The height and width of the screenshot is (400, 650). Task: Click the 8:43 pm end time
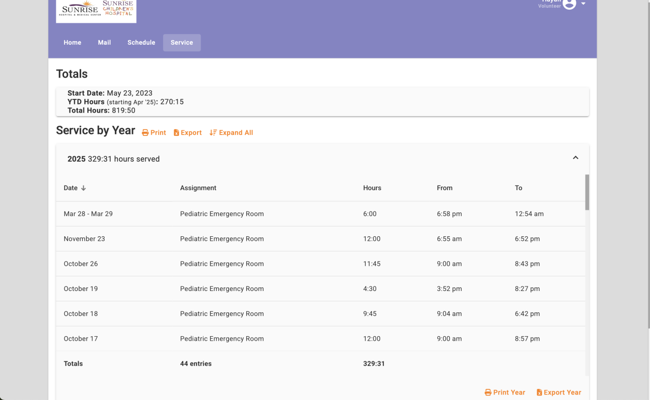(x=527, y=264)
